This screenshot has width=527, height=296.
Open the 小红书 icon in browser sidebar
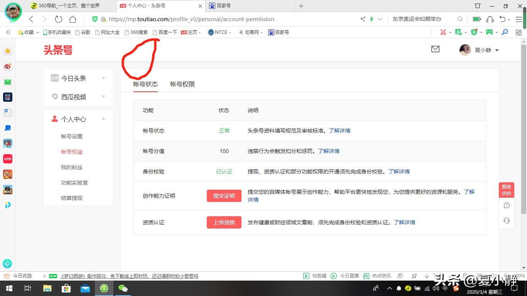[x=8, y=159]
